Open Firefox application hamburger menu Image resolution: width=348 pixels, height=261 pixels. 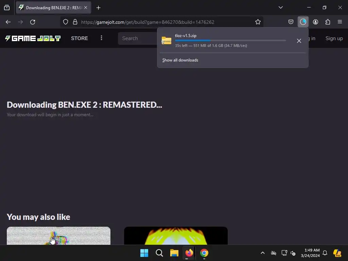coord(340,22)
